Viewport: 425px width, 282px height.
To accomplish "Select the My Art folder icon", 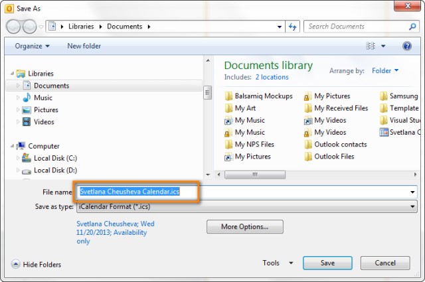I will pos(228,108).
